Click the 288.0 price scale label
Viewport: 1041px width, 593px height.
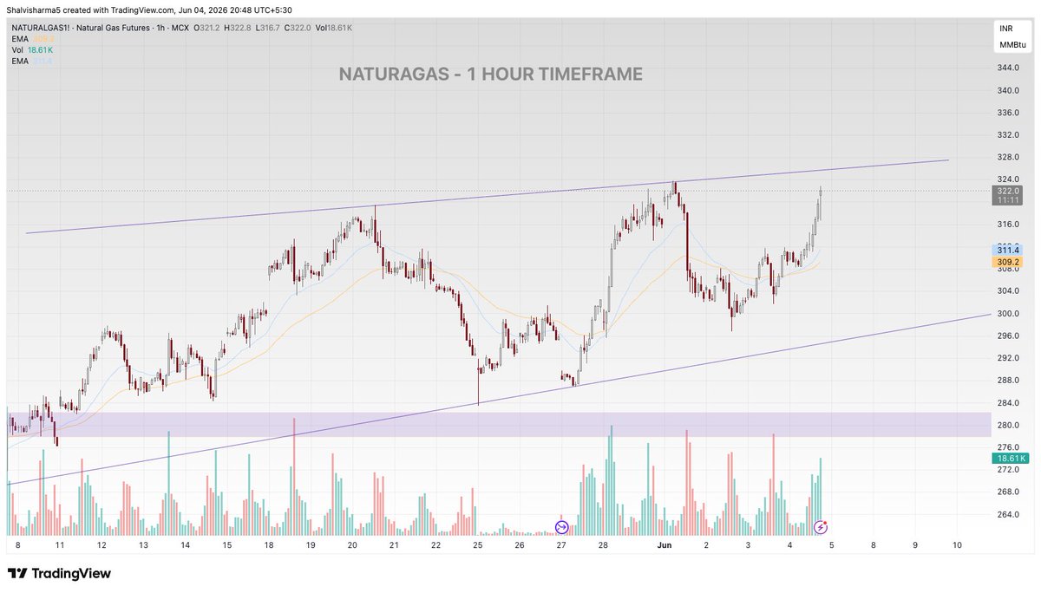(x=1008, y=381)
